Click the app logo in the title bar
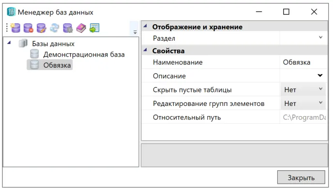Viewport: 333px width, 190px height. [x=11, y=12]
